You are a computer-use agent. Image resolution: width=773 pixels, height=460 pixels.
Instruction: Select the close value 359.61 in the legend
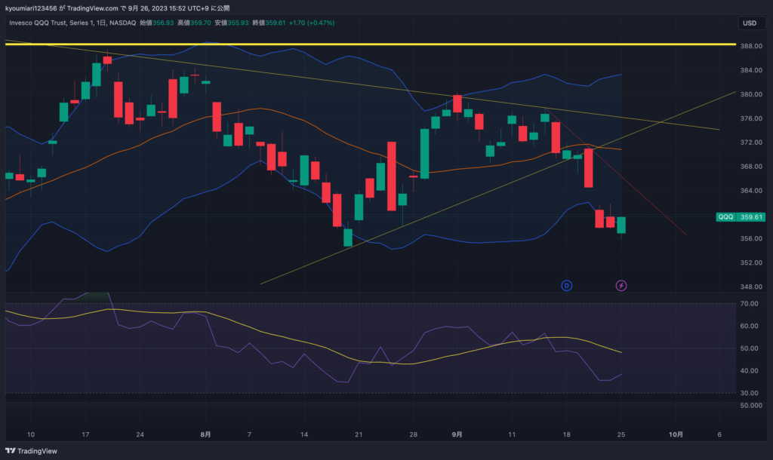(x=275, y=23)
